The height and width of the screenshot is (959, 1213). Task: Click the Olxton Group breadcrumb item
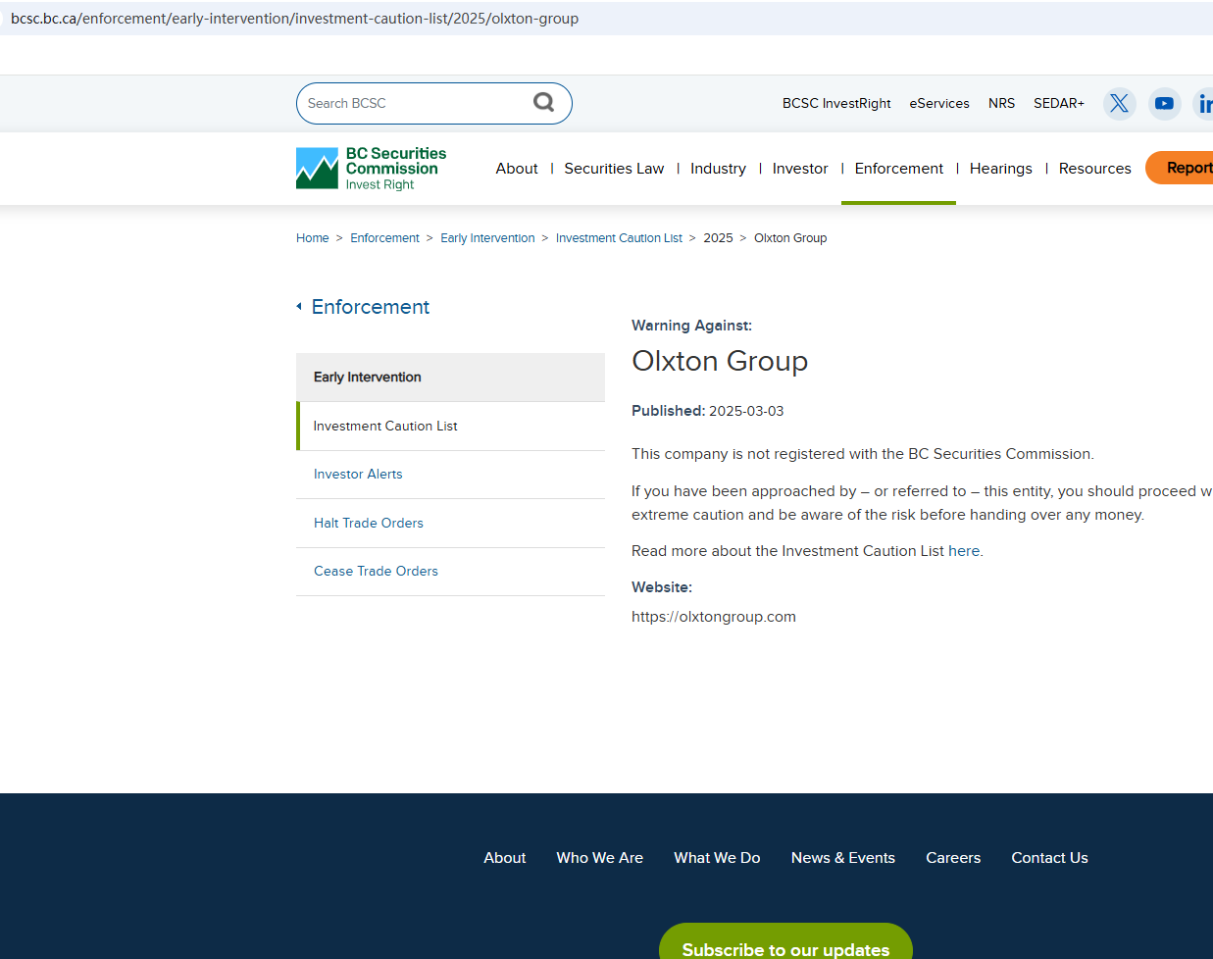[x=790, y=238]
